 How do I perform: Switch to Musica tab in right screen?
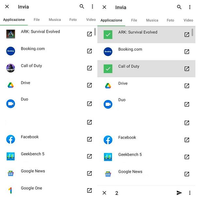(x=152, y=20)
